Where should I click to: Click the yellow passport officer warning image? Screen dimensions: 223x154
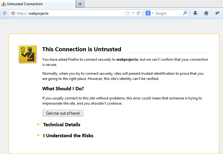pyautogui.click(x=28, y=54)
